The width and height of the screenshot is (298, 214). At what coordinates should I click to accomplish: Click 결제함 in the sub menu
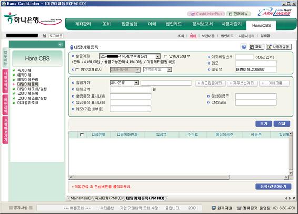tap(265, 36)
